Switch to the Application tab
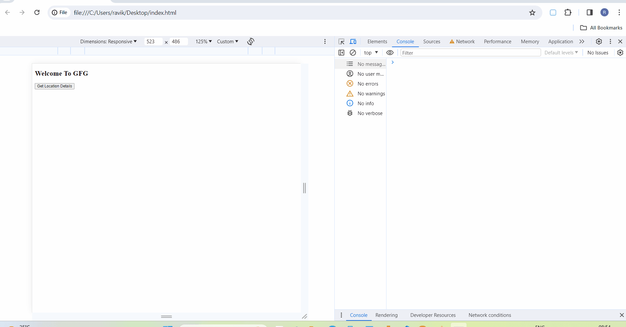 pyautogui.click(x=561, y=42)
